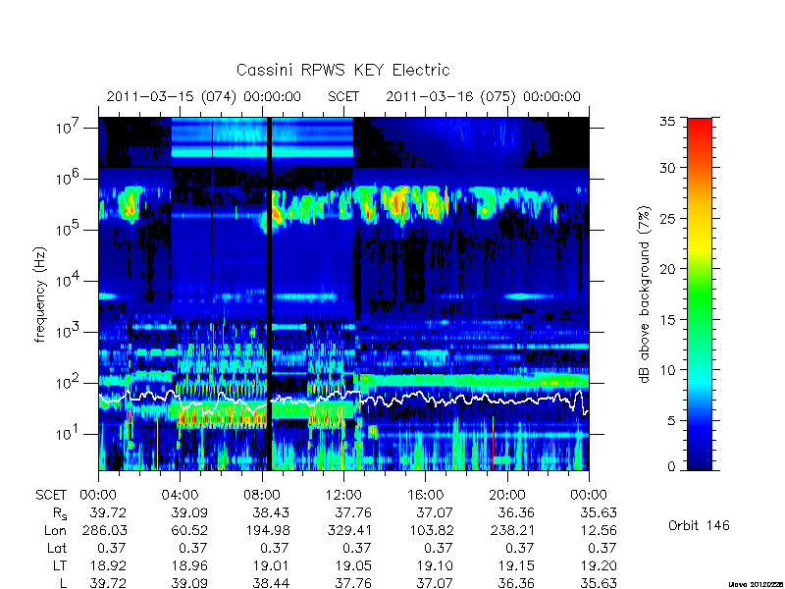
Task: Click the 10^3 frequency tick label
Action: point(69,332)
